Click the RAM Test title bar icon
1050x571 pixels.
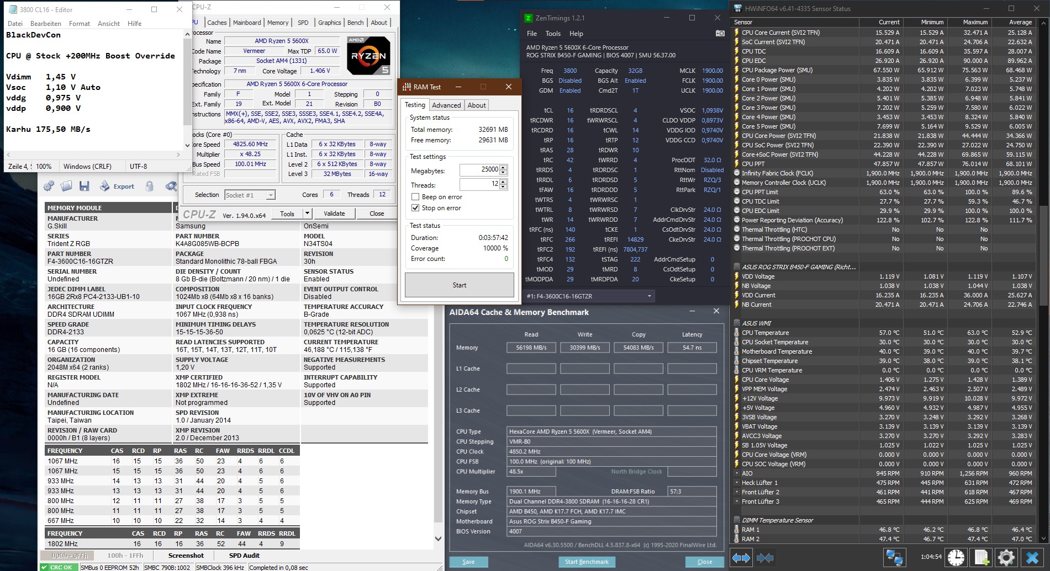(407, 87)
